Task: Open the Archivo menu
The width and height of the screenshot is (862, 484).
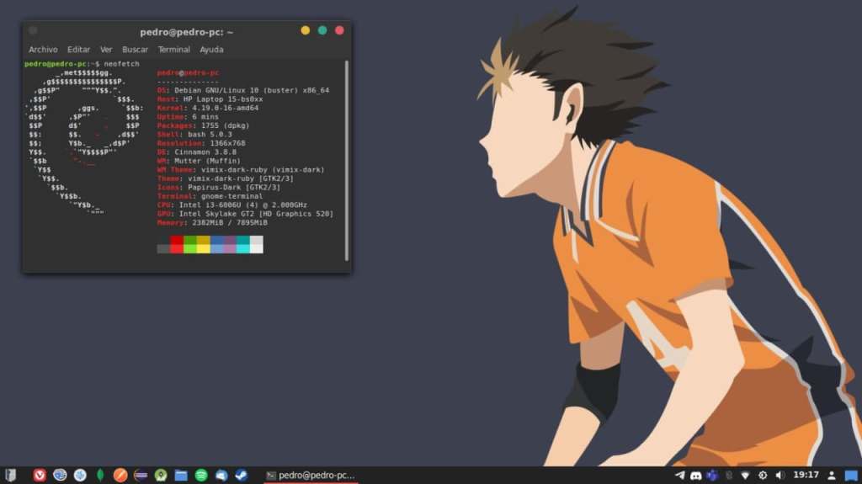Action: coord(43,50)
